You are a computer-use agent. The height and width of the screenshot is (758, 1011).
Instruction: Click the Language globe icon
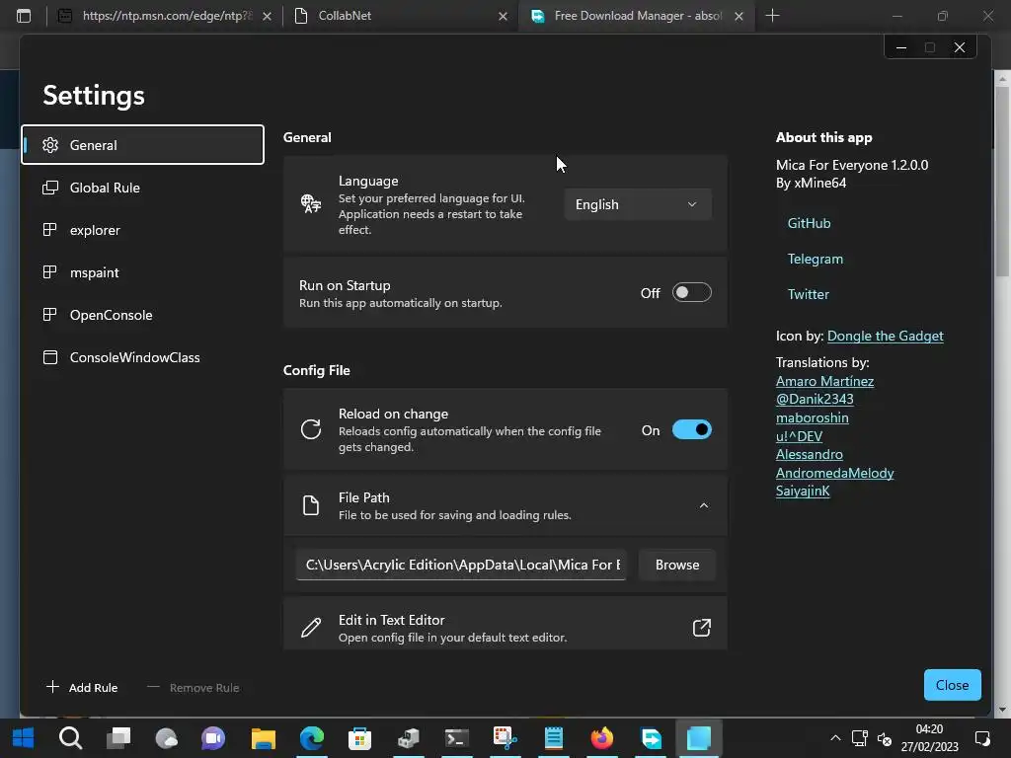311,203
